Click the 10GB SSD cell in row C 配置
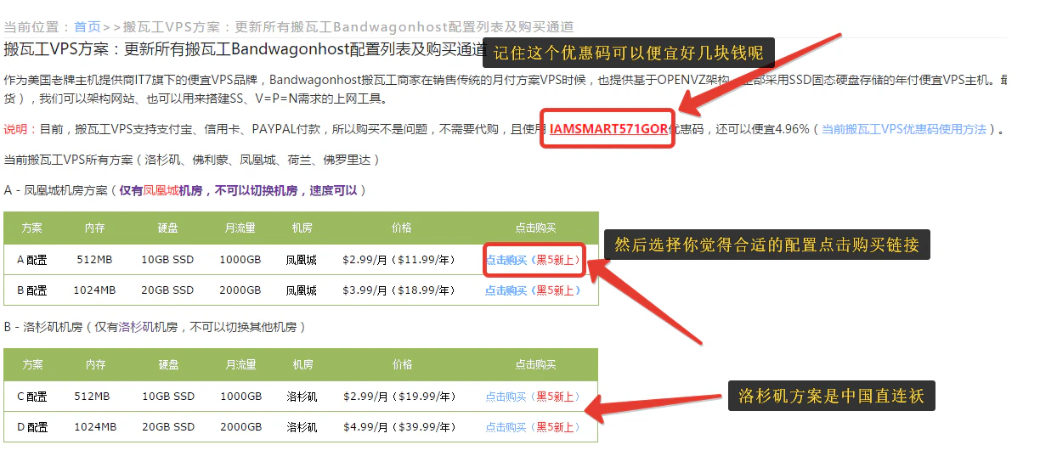1057x456 pixels. [x=167, y=397]
